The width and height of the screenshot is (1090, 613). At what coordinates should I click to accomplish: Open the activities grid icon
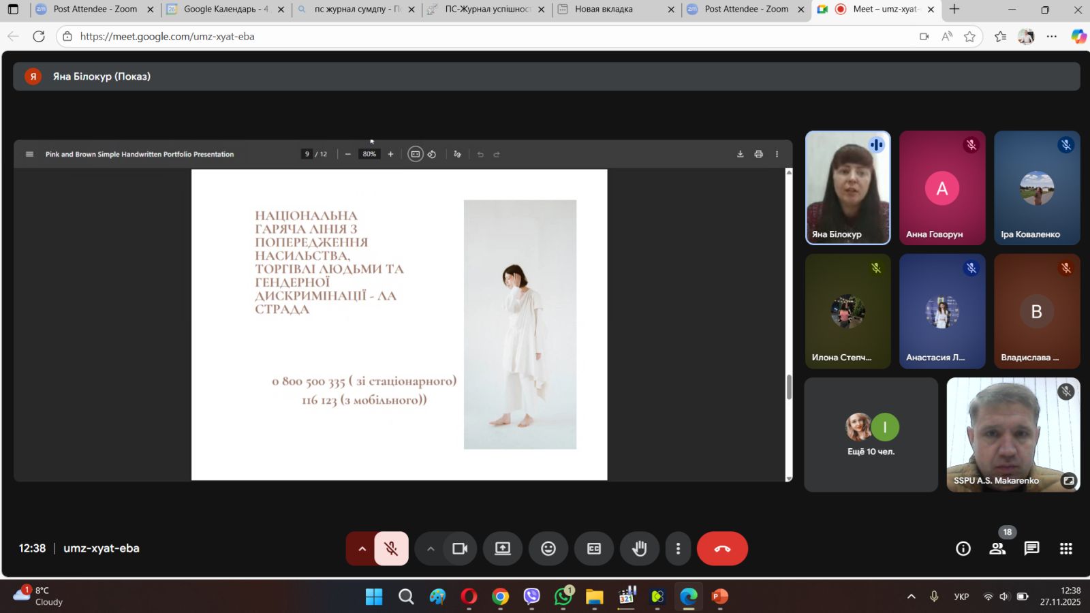point(1066,548)
